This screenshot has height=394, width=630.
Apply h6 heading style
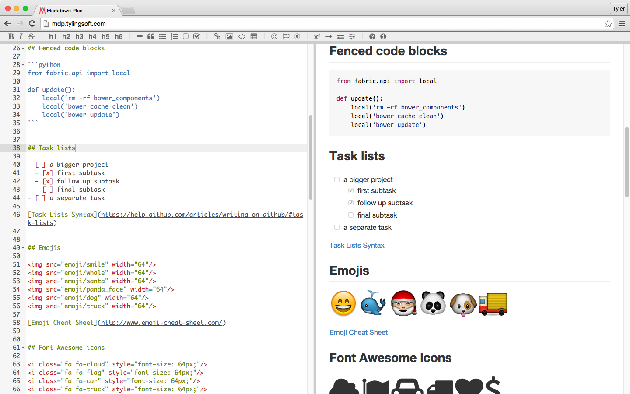(x=119, y=37)
